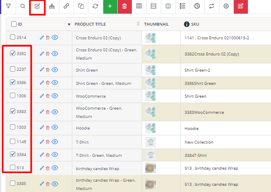Click title 'T-Shirt - Green, Medium'
The image size is (271, 192).
99,156
